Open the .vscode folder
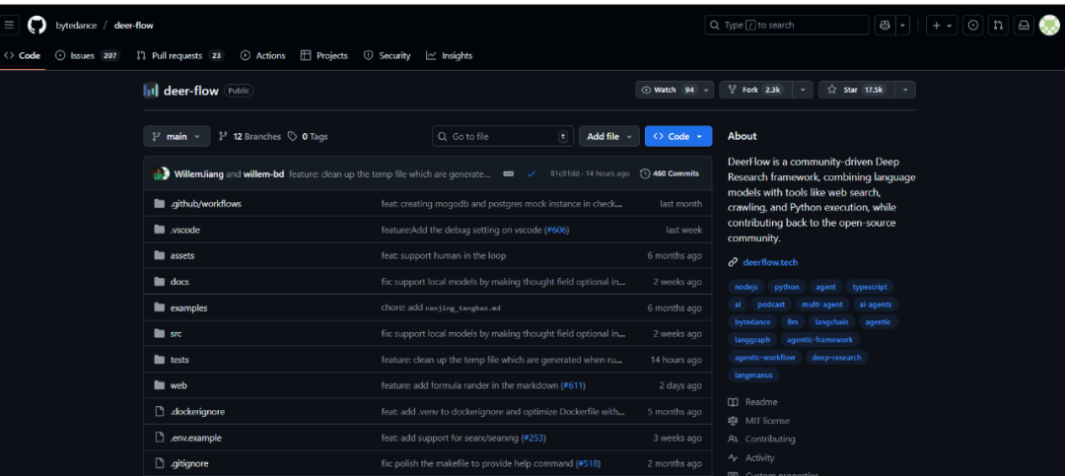 click(184, 230)
